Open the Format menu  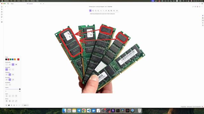tap(23, 1)
